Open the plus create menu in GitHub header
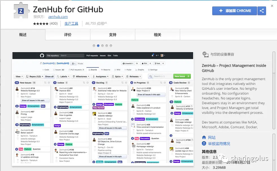Viewport: 277px width, 171px height. point(157,55)
